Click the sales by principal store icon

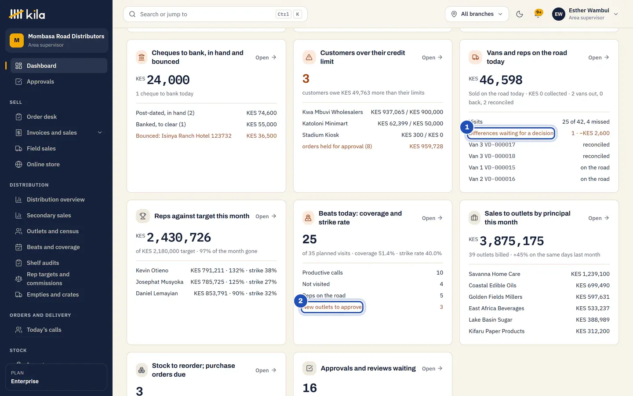pyautogui.click(x=474, y=218)
